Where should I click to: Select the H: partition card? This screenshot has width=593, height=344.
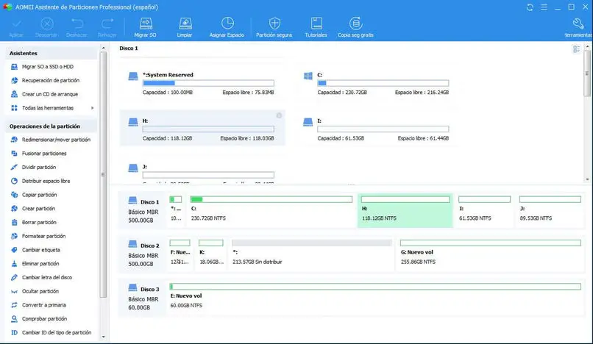coord(202,128)
